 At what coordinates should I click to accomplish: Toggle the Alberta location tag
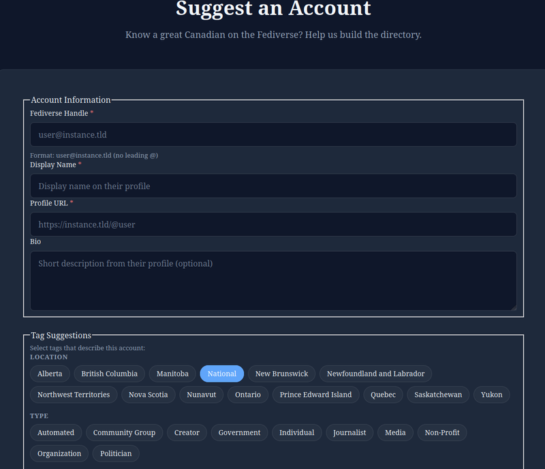coord(49,374)
